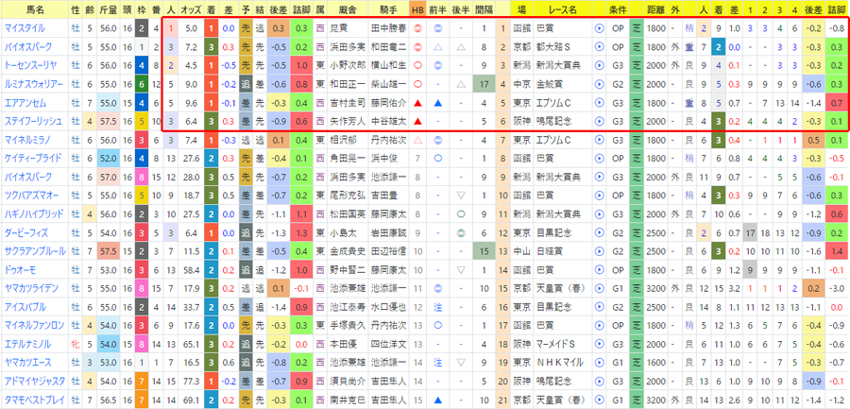Open horse link ルミナスウォリアー

(34, 84)
